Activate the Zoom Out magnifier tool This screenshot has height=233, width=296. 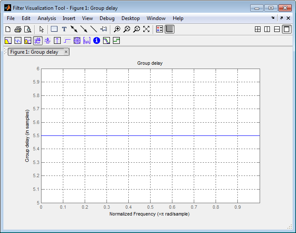pos(127,29)
